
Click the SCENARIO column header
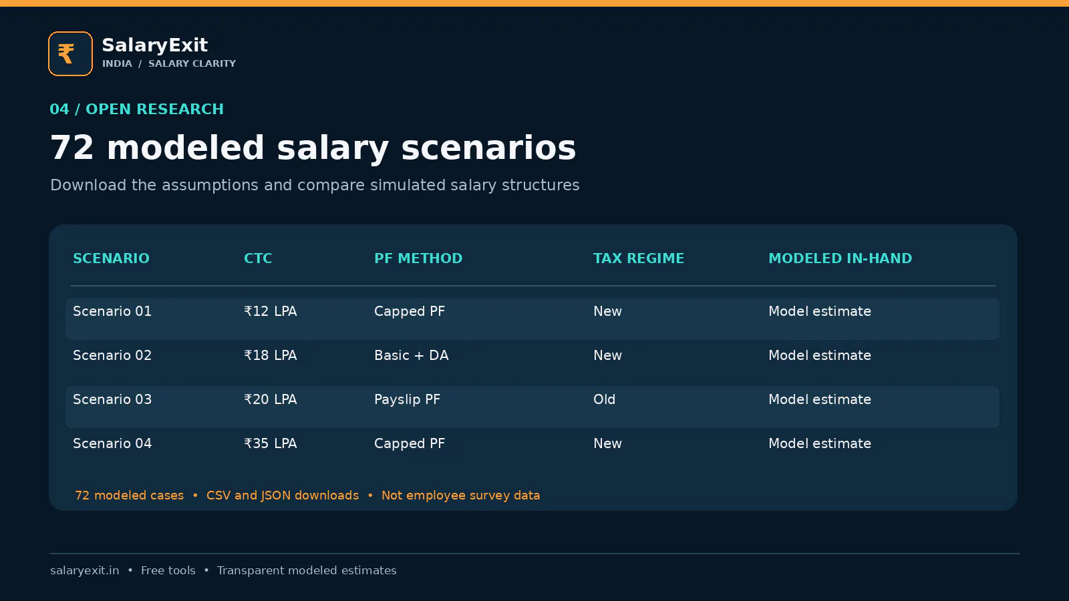pyautogui.click(x=111, y=258)
